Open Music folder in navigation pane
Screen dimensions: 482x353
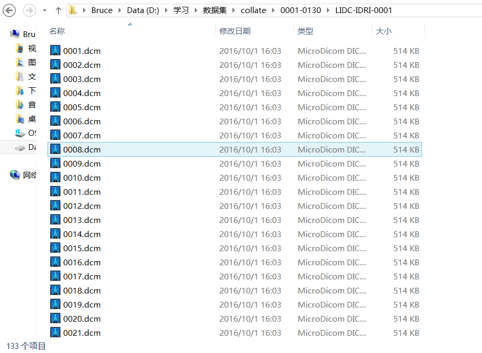[x=26, y=105]
